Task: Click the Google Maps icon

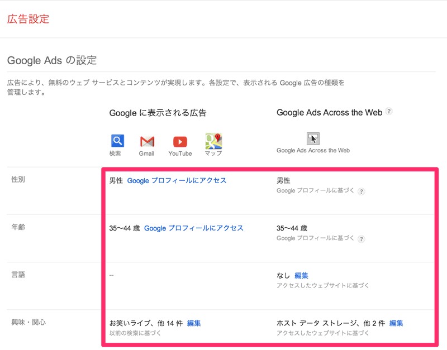Action: click(x=213, y=141)
